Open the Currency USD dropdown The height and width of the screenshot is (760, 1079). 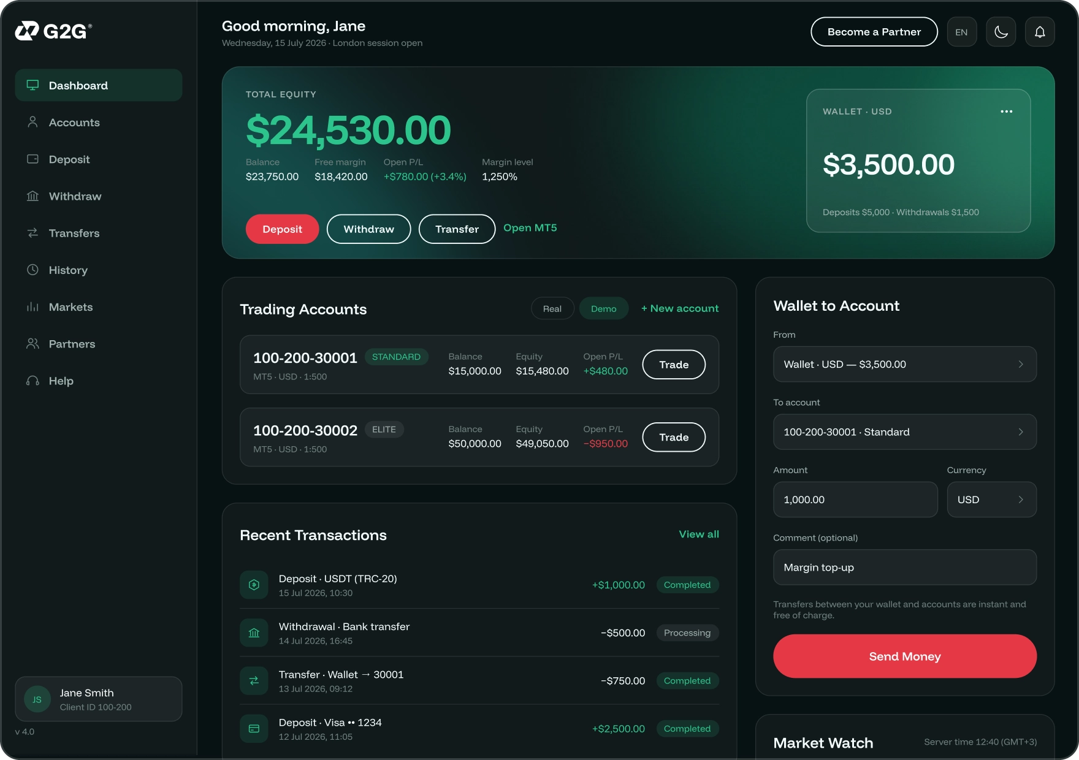tap(992, 500)
